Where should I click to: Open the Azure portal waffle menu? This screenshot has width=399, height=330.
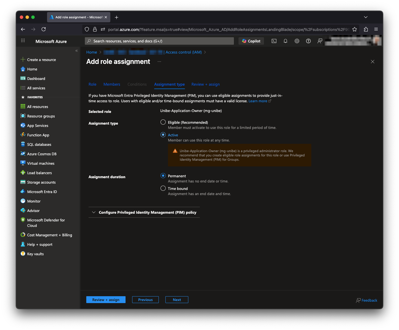pyautogui.click(x=23, y=41)
